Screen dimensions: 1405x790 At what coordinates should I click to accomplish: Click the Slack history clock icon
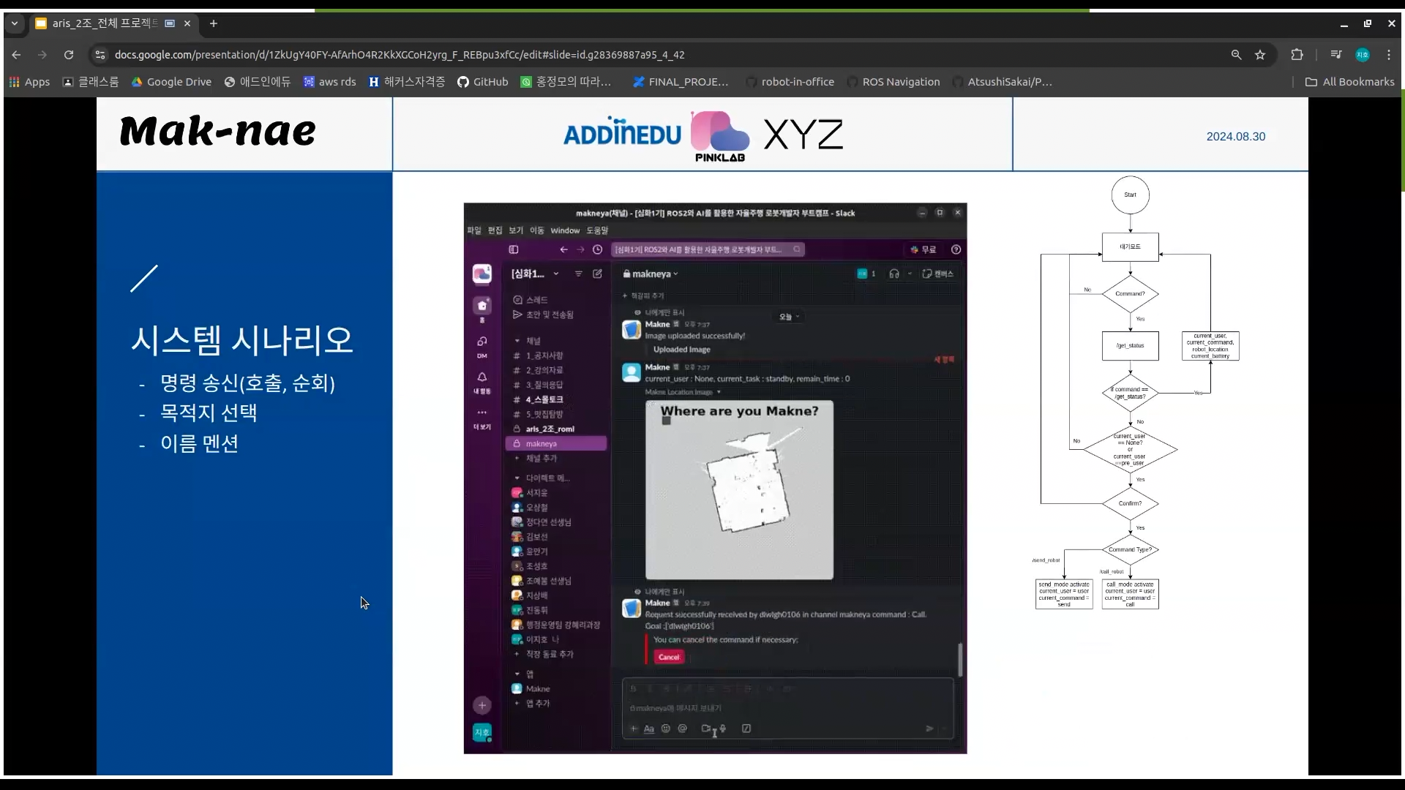pyautogui.click(x=597, y=249)
